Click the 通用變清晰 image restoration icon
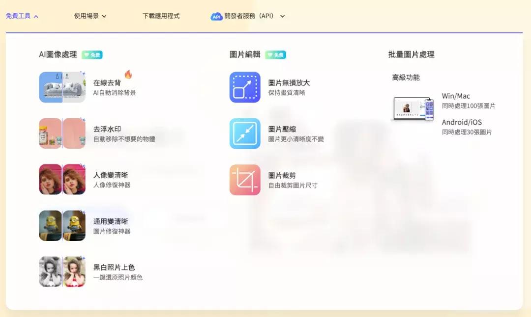 pyautogui.click(x=62, y=226)
